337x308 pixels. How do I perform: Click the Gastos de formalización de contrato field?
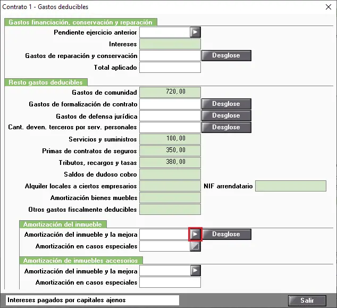(x=170, y=104)
